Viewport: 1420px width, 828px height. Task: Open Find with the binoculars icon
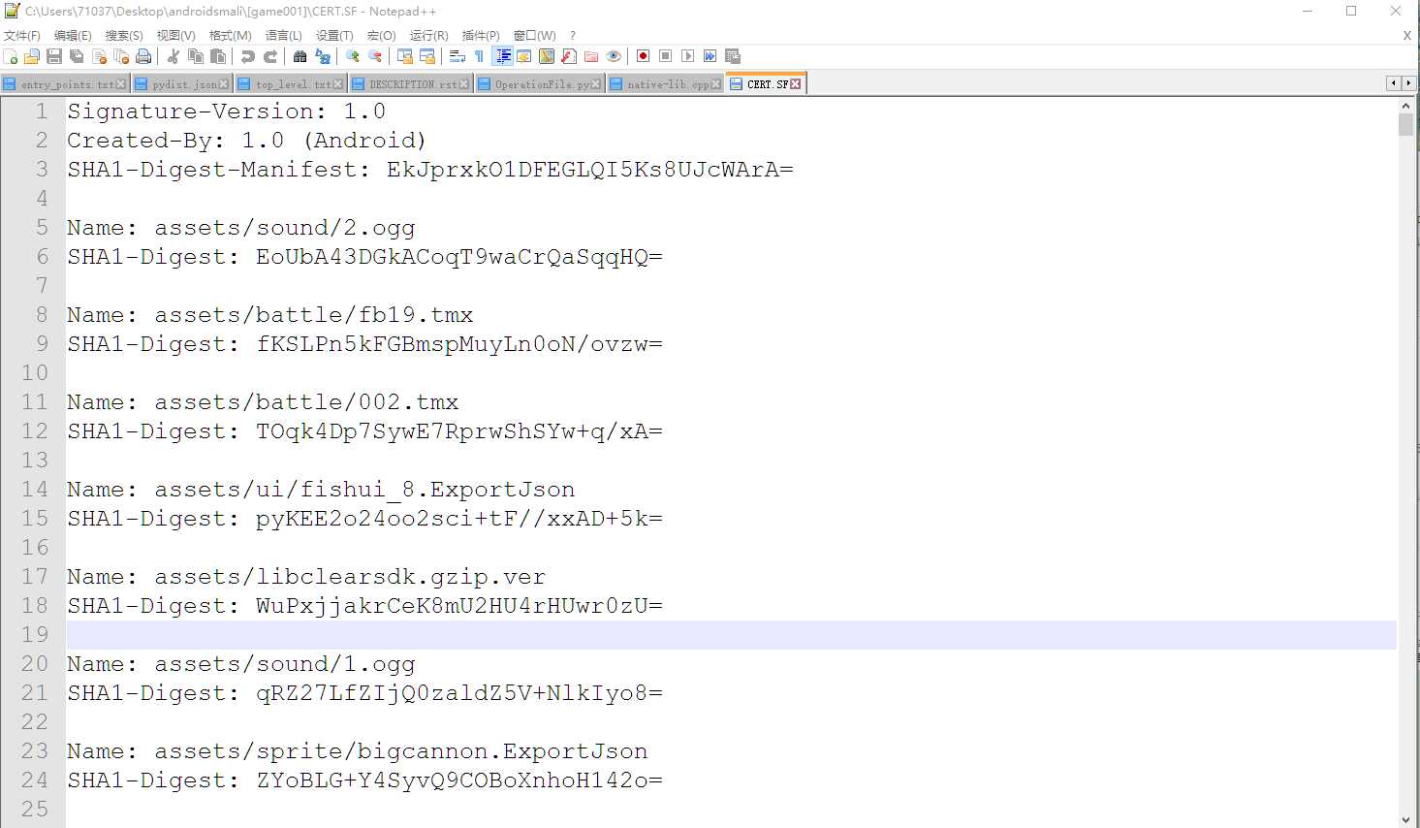[x=300, y=56]
